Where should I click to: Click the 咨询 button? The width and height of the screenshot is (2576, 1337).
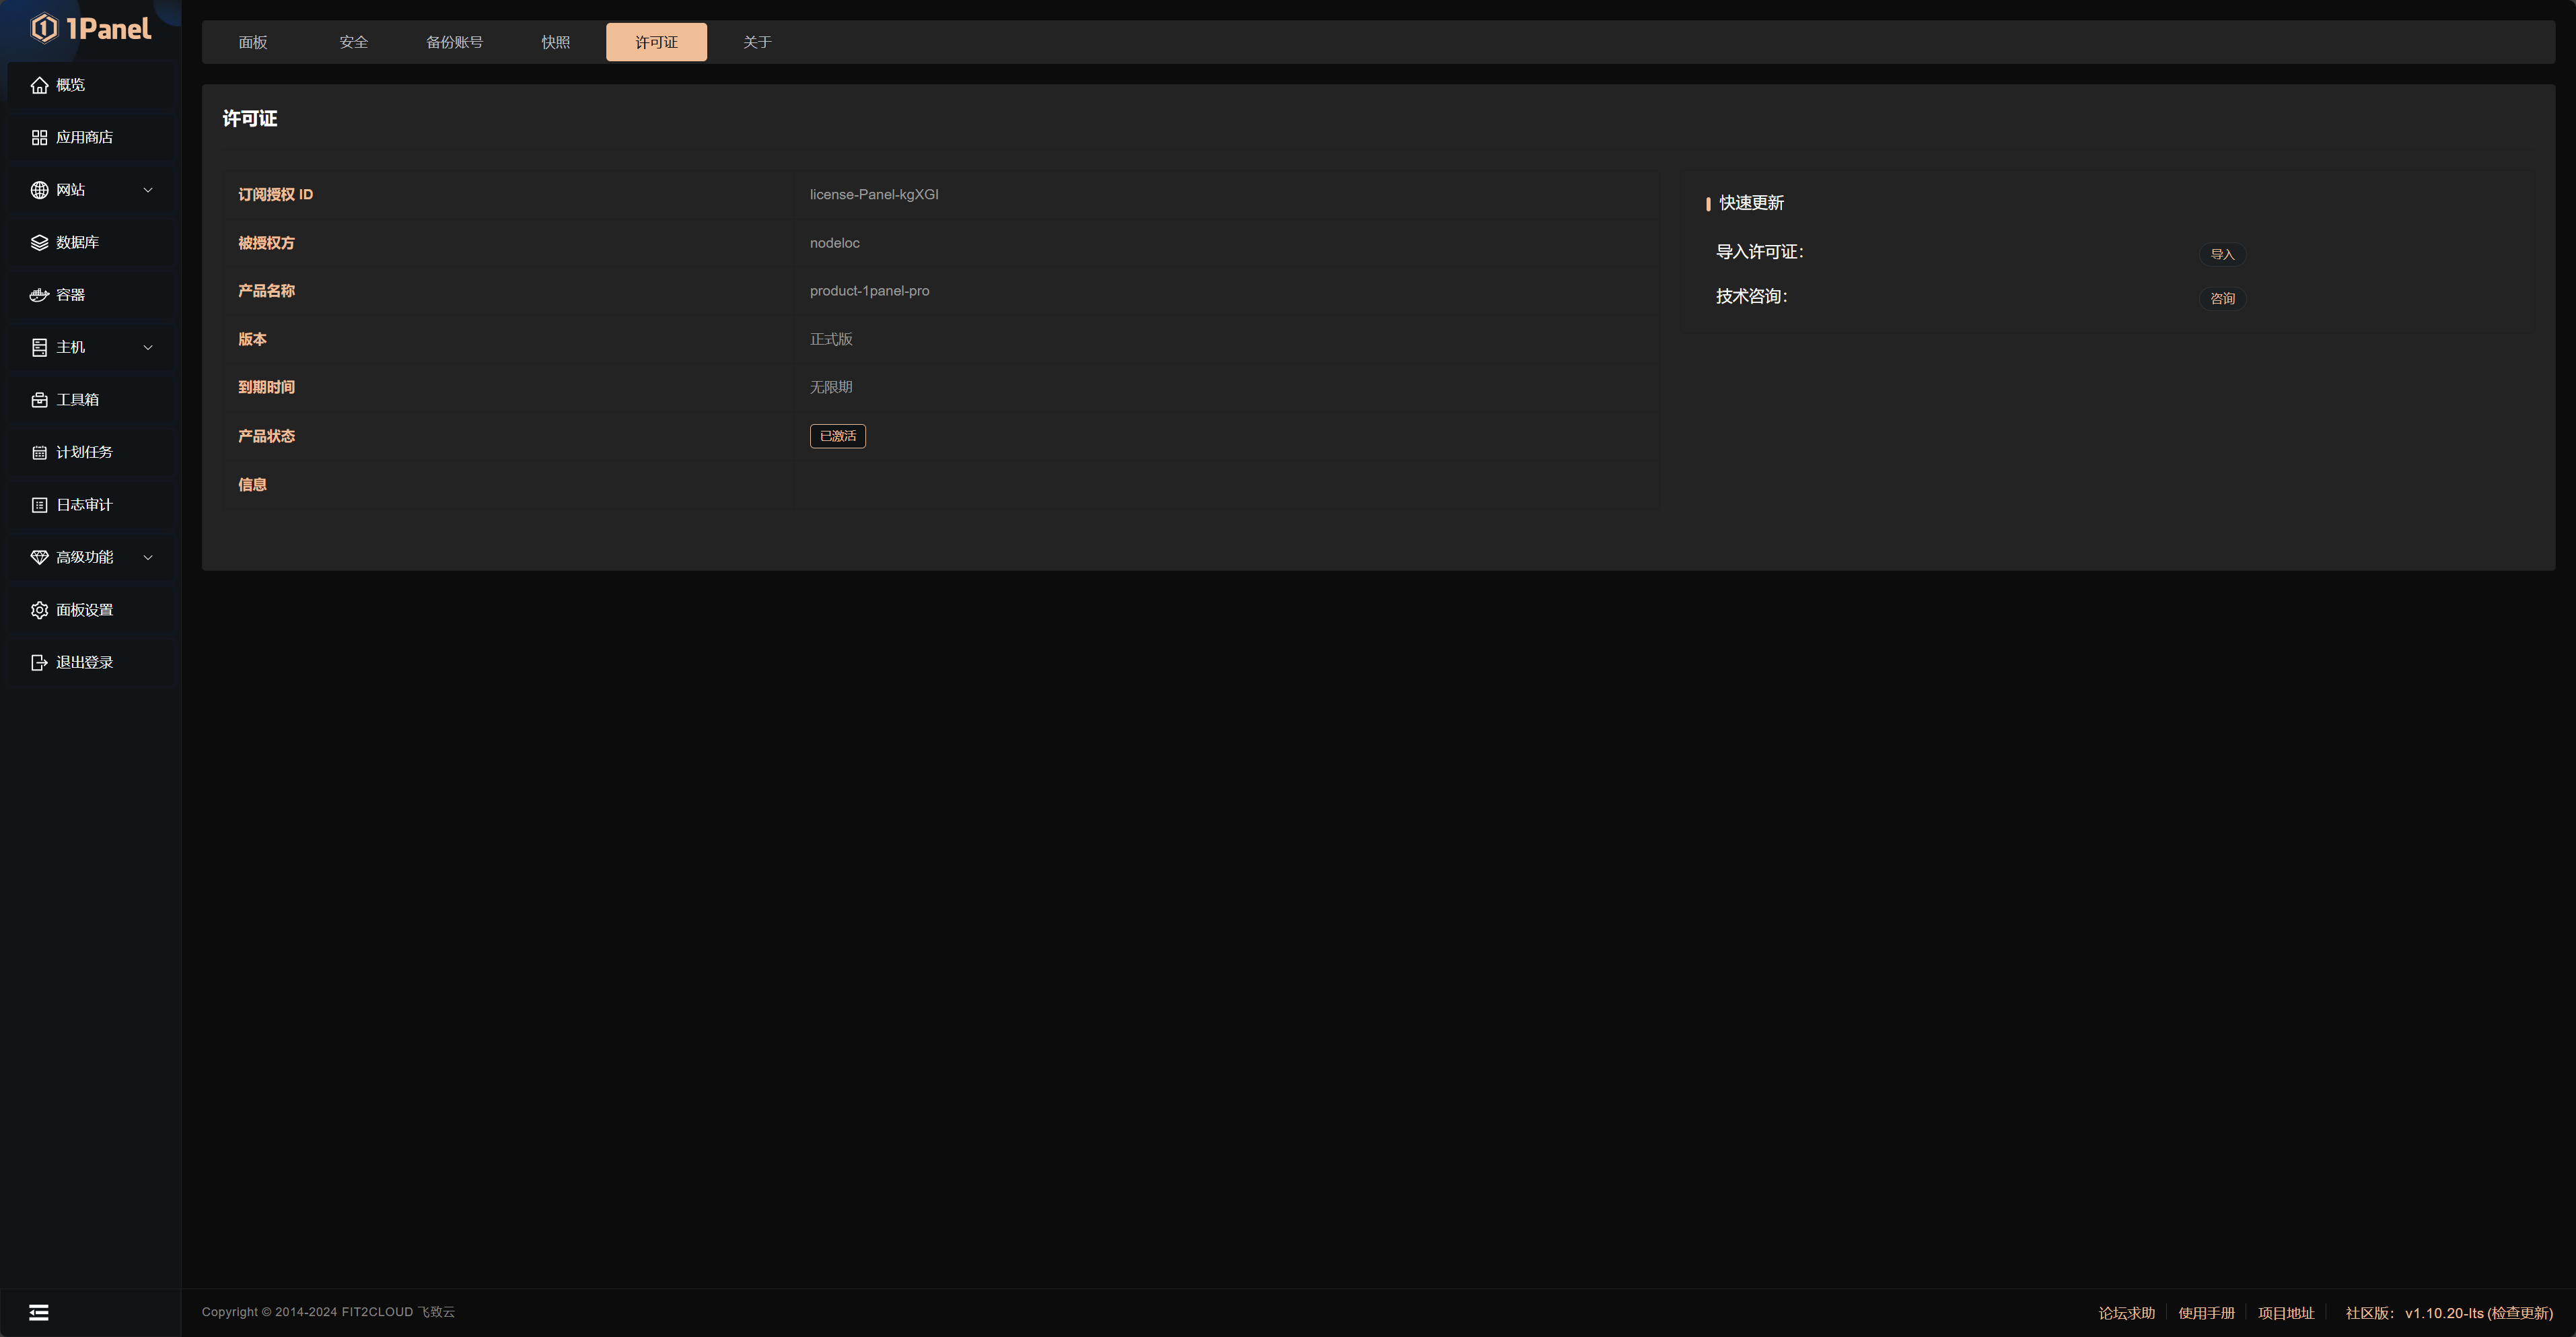coord(2222,298)
